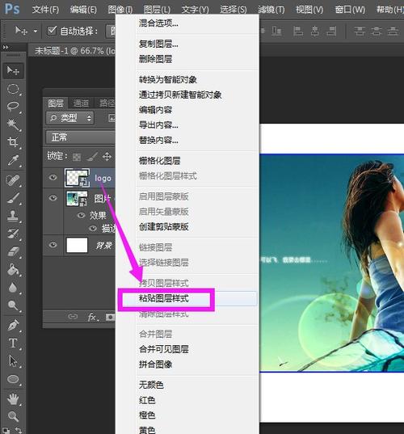Click the Photoshop Ps logo
Screen dimensions: 404x434
point(12,9)
